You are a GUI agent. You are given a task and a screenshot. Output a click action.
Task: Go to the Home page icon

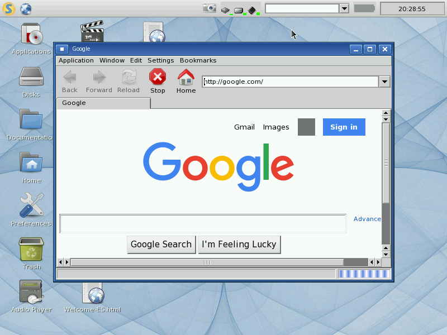(x=186, y=77)
